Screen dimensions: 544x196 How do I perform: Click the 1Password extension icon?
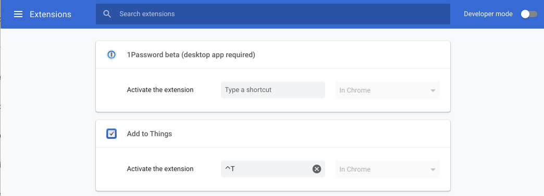point(112,55)
